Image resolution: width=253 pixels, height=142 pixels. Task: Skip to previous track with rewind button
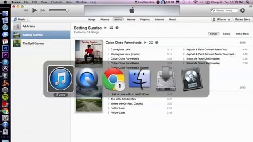point(26,11)
